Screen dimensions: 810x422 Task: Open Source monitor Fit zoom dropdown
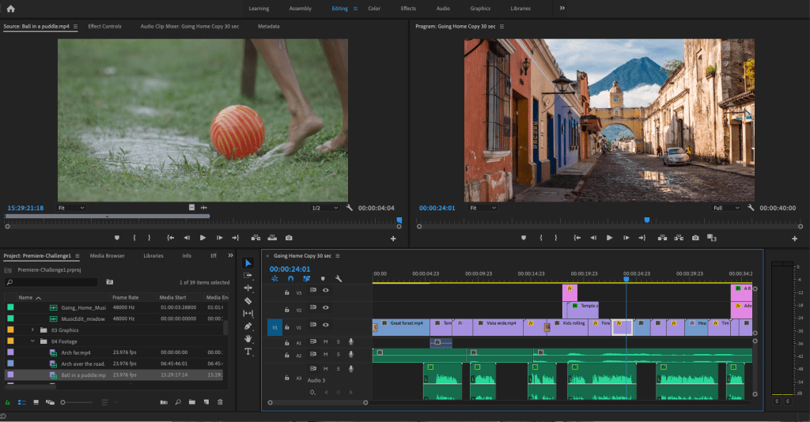72,208
